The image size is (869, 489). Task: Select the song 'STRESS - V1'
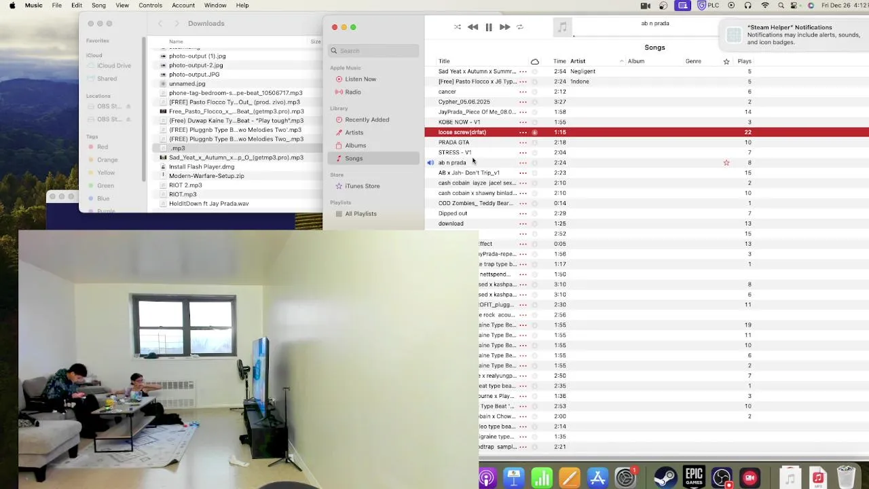454,153
